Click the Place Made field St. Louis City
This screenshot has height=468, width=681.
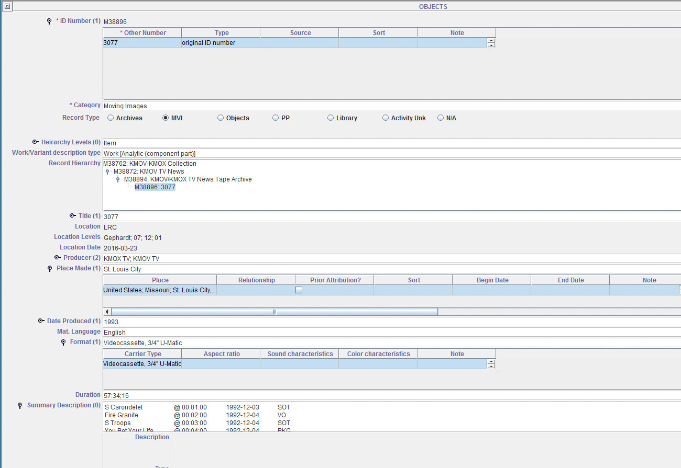[x=392, y=269]
